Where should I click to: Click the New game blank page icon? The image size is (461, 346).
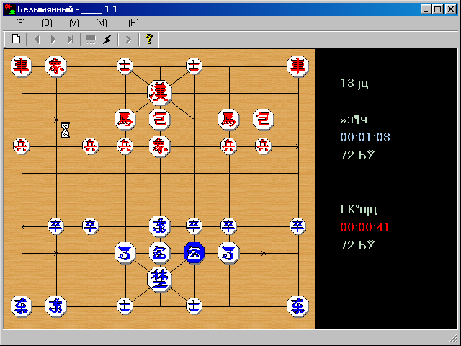pos(17,39)
